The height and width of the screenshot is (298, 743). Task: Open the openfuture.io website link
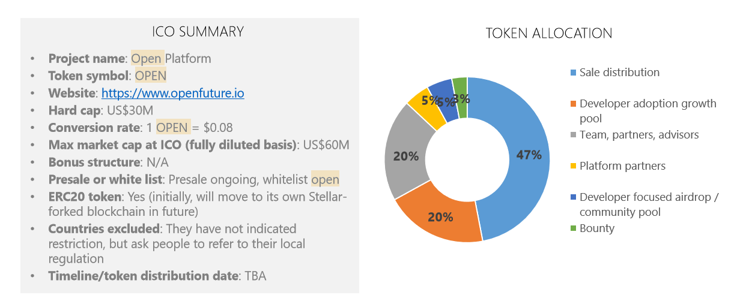click(x=172, y=94)
